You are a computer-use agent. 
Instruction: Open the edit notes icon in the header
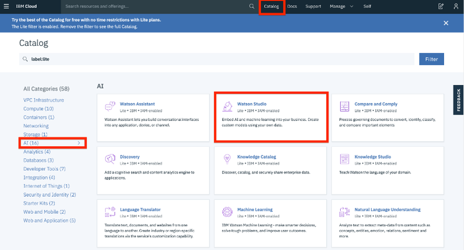coord(441,6)
